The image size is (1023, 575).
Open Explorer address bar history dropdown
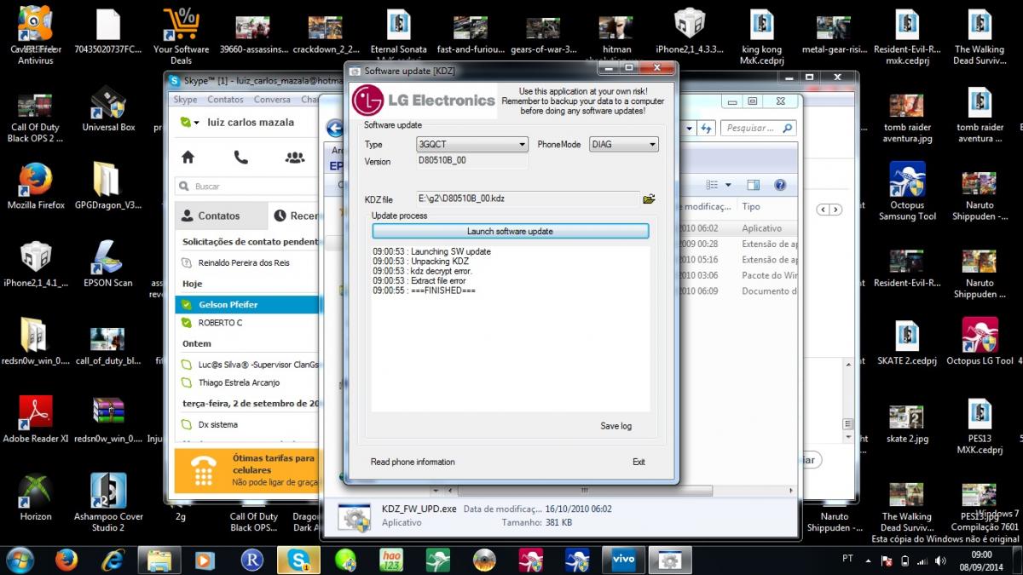(688, 128)
